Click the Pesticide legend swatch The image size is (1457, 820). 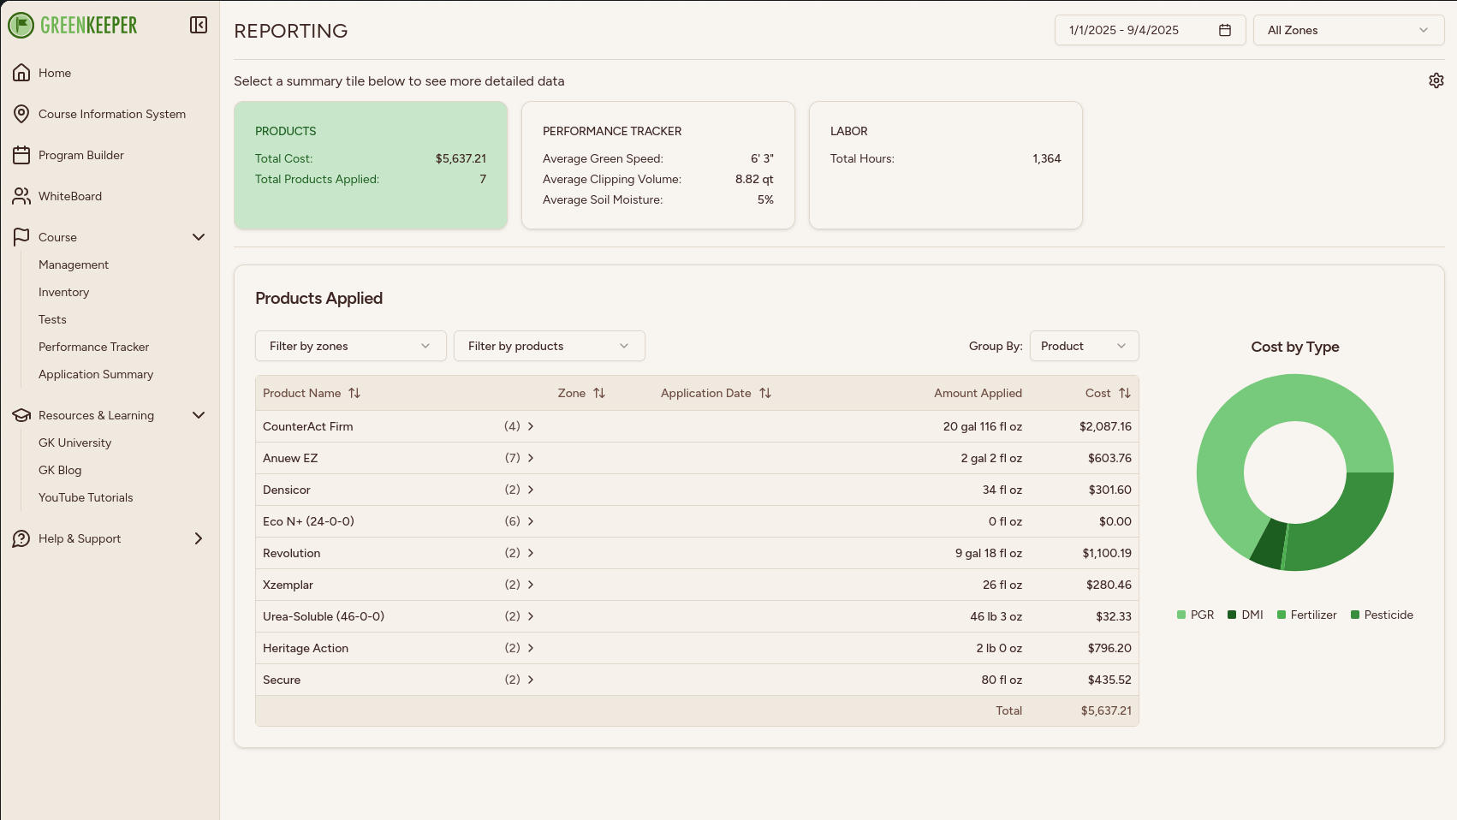tap(1355, 615)
